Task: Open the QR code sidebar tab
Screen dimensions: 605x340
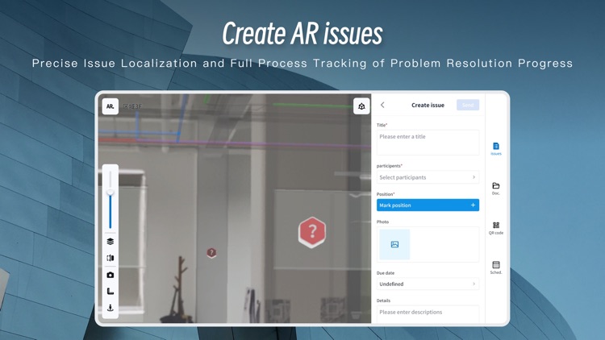Action: point(496,228)
